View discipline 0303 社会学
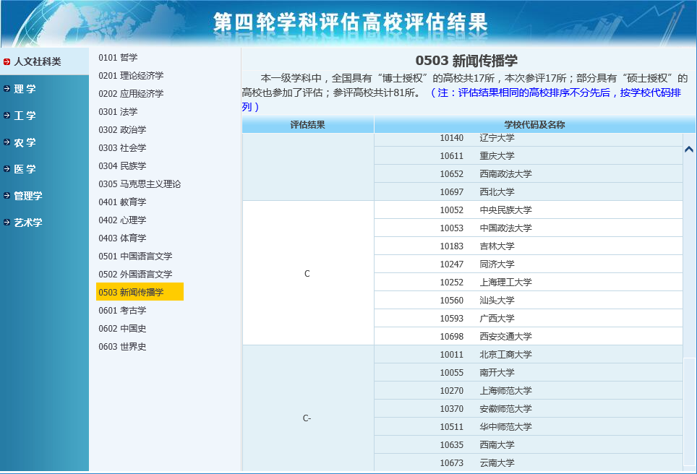This screenshot has height=474, width=697. (x=122, y=147)
